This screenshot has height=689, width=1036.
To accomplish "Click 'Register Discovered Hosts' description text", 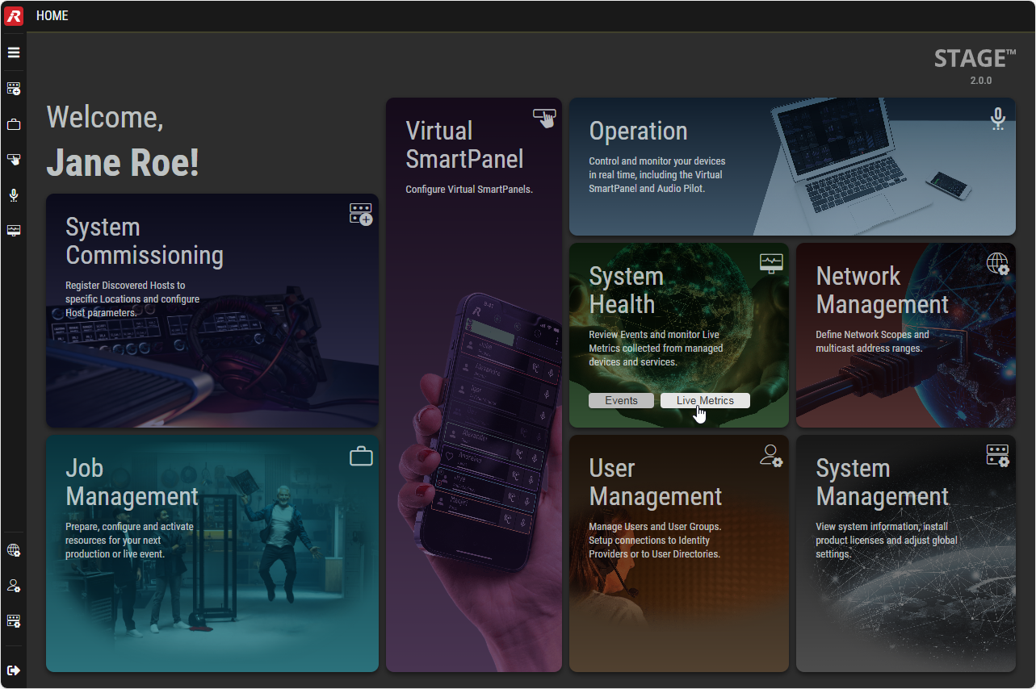I will 132,299.
